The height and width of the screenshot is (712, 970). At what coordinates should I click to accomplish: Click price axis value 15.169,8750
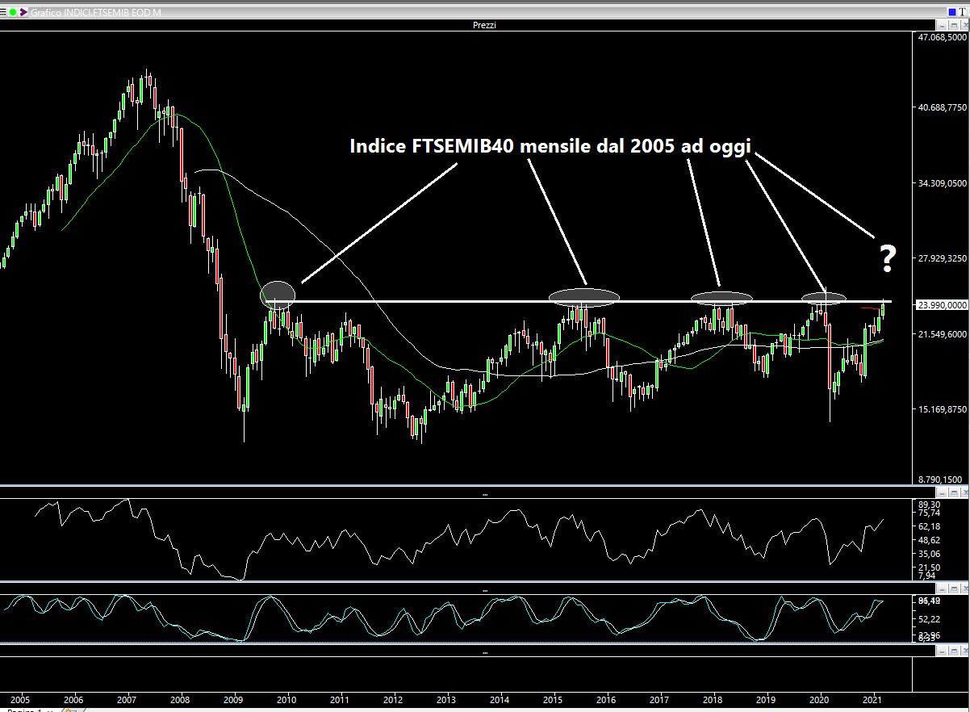coord(943,409)
